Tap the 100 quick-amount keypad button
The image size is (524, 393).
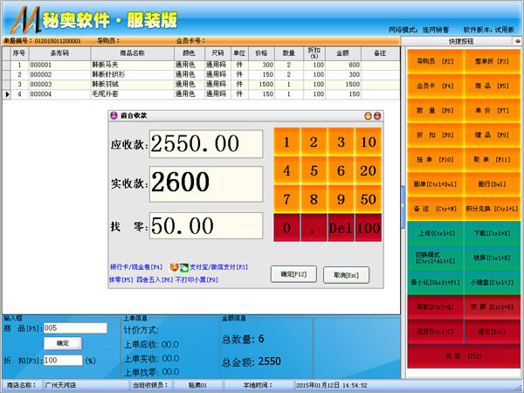[x=368, y=228]
